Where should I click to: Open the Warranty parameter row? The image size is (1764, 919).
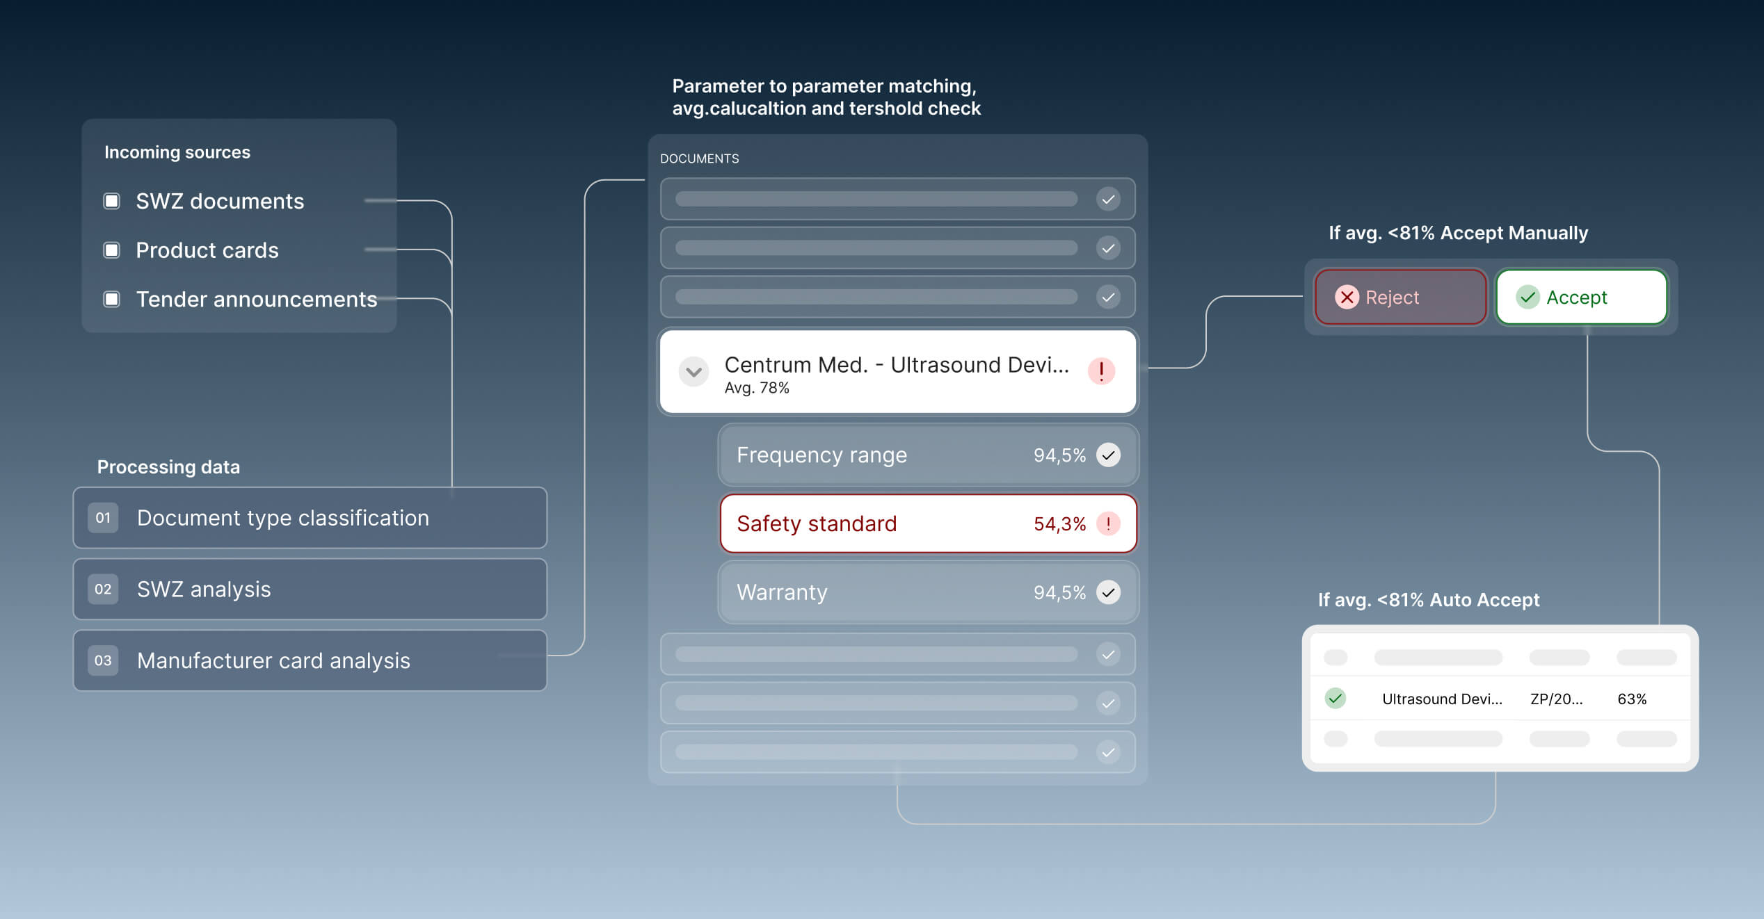coord(928,592)
